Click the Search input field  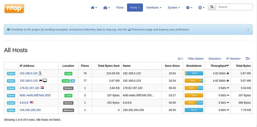pyautogui.click(x=234, y=7)
